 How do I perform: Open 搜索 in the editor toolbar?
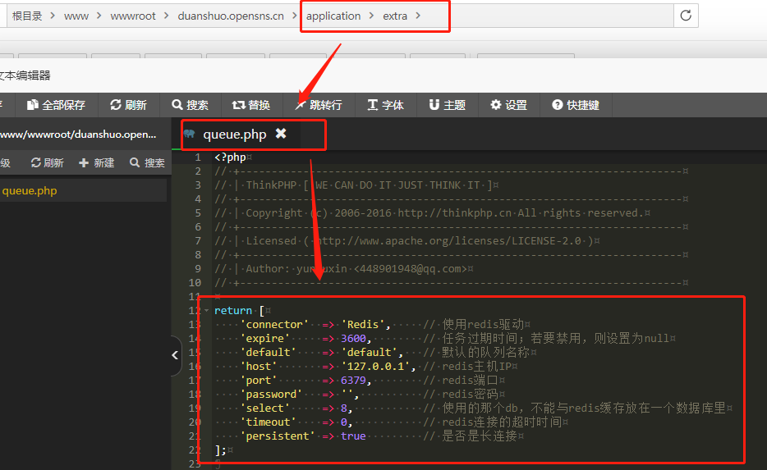[x=191, y=105]
